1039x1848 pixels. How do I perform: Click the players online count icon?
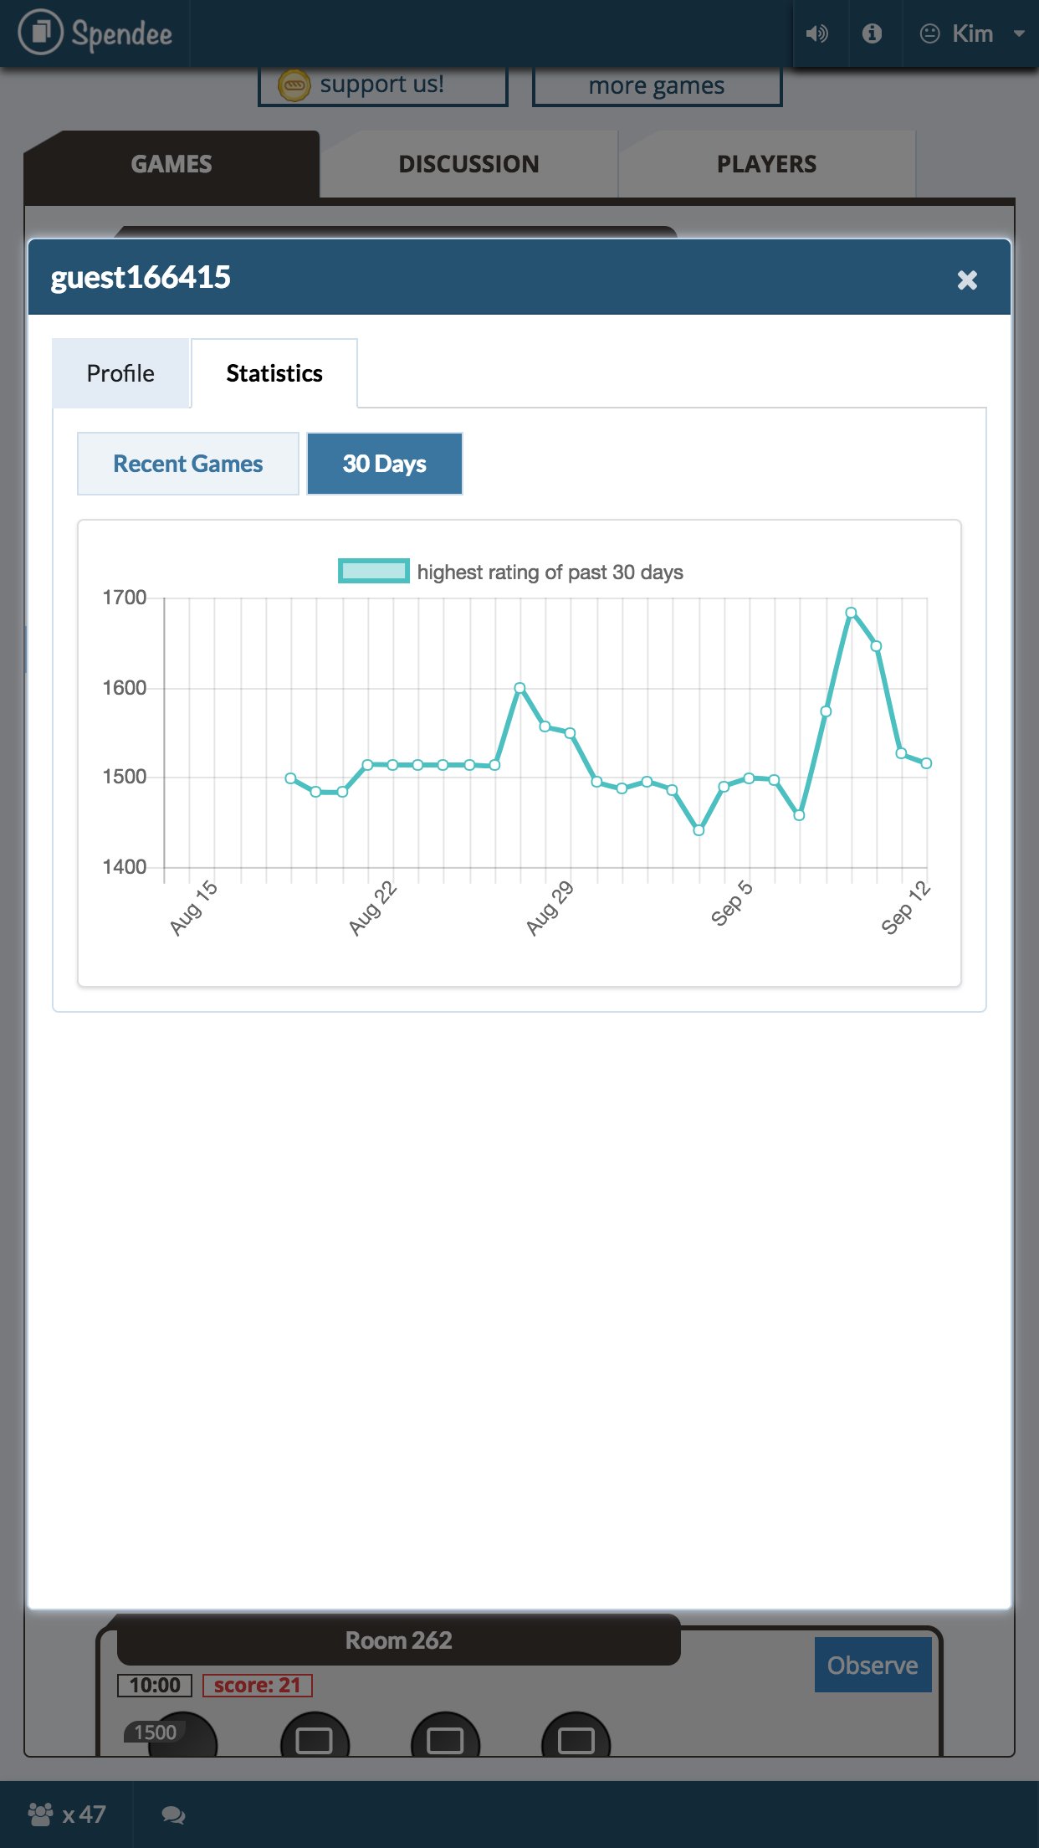pyautogui.click(x=40, y=1814)
